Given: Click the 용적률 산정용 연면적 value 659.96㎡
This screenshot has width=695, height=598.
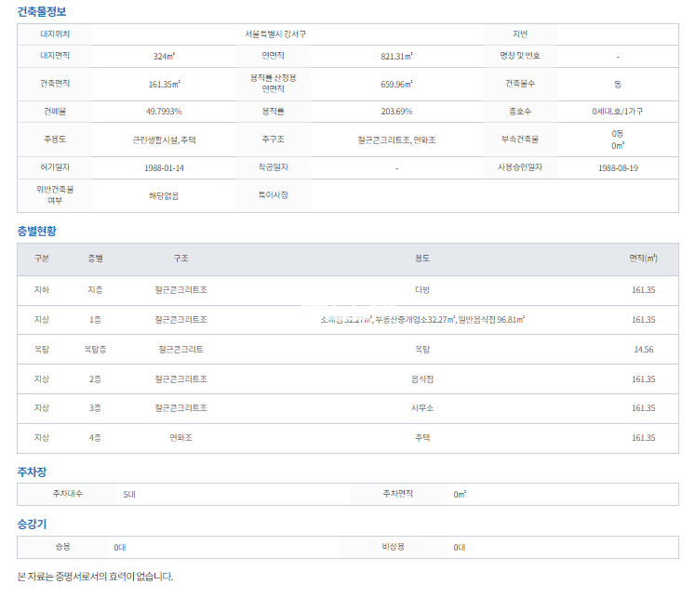Looking at the screenshot, I should (396, 84).
